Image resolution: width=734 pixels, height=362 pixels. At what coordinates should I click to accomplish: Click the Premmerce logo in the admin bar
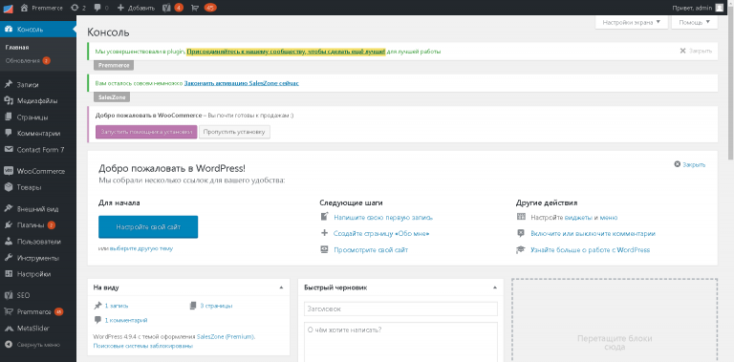point(8,8)
